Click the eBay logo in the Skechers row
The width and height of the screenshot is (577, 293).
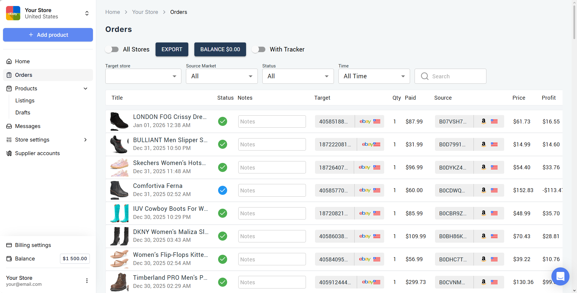coord(364,167)
